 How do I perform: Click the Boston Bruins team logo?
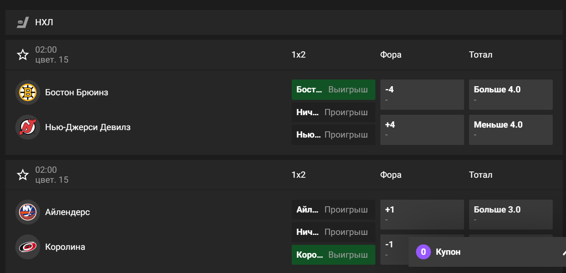[x=28, y=92]
